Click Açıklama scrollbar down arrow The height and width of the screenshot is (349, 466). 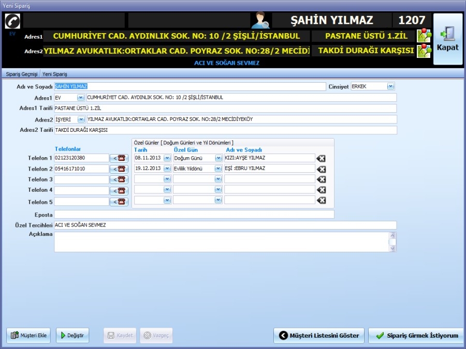(x=392, y=248)
